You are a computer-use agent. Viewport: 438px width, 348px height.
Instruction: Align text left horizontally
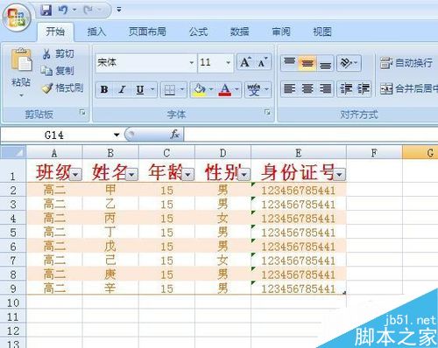tap(290, 88)
